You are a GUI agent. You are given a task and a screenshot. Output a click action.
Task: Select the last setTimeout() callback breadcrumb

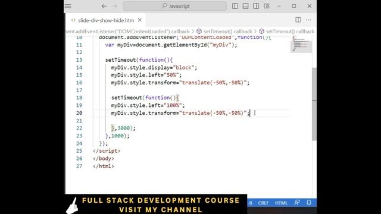[x=290, y=32]
